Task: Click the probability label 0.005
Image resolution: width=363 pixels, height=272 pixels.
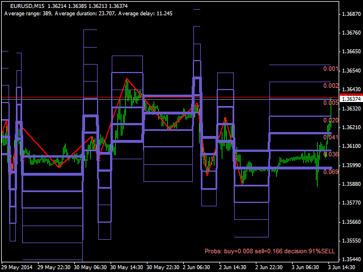Action: (331, 103)
